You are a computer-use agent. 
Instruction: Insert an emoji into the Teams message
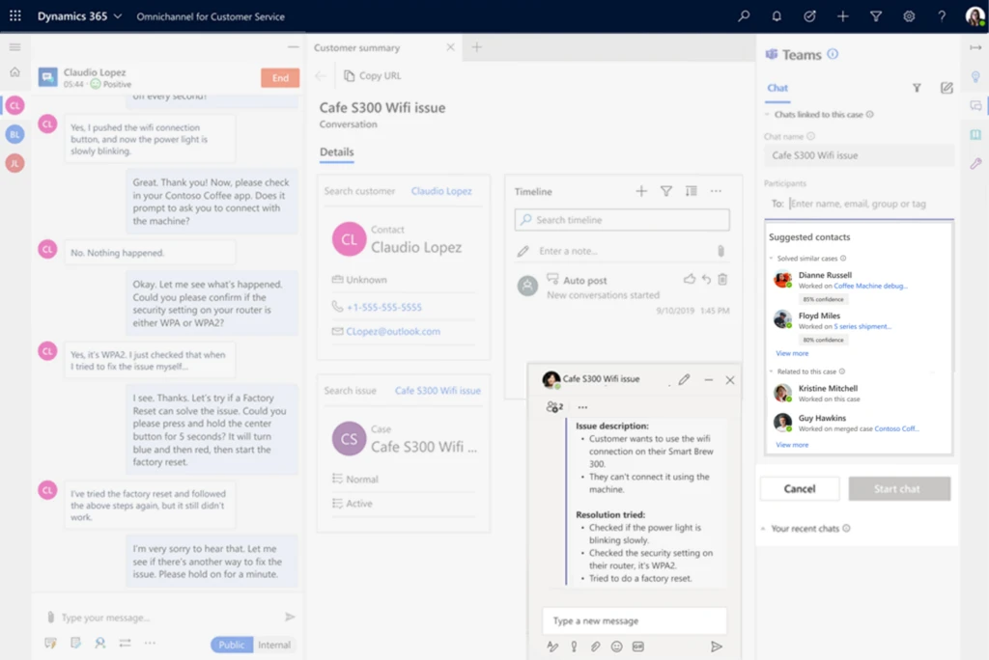coord(617,646)
